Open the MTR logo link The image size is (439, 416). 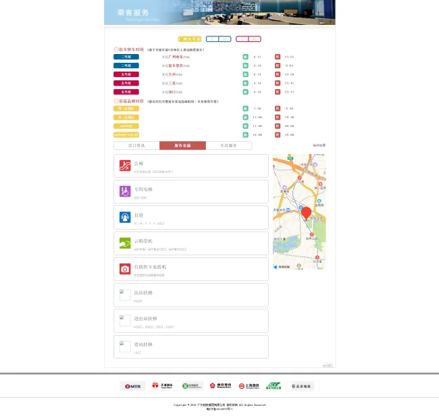coord(132,386)
